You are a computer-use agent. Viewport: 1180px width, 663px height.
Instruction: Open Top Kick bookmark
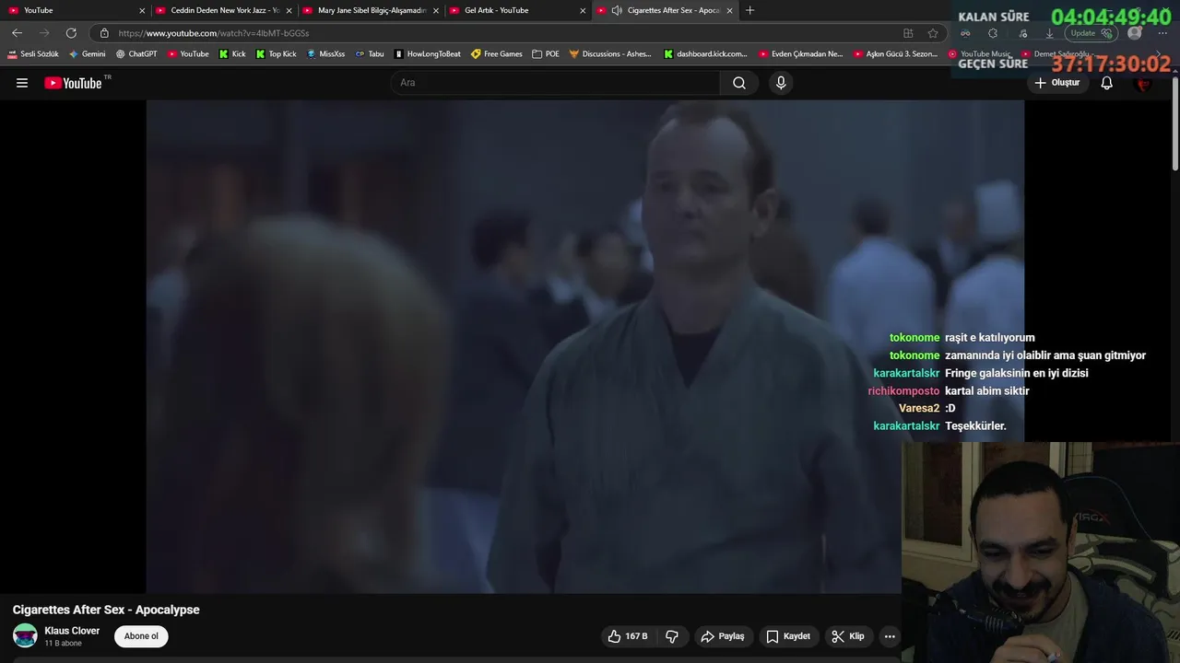[x=276, y=54]
